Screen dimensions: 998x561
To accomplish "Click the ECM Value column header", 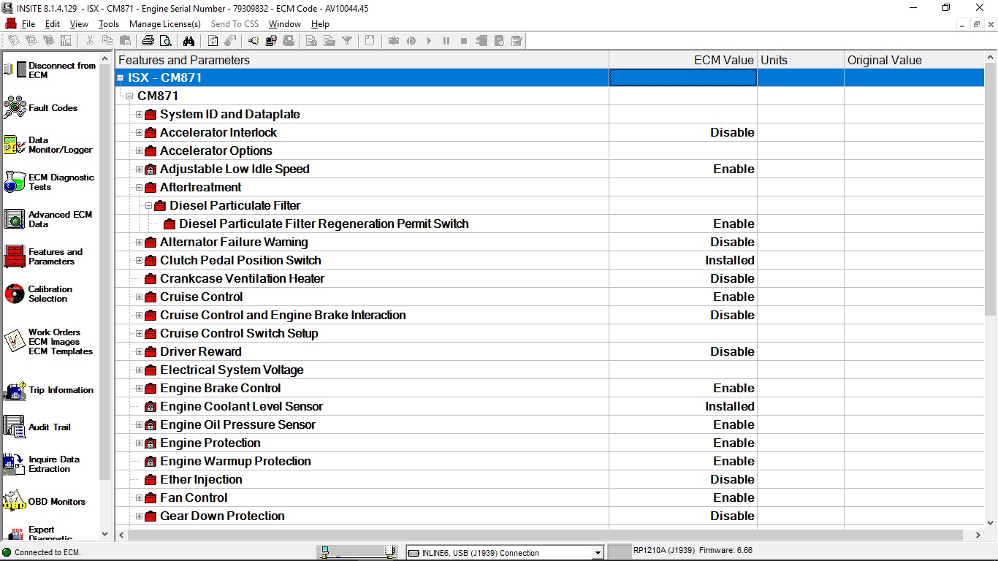I will pos(683,60).
